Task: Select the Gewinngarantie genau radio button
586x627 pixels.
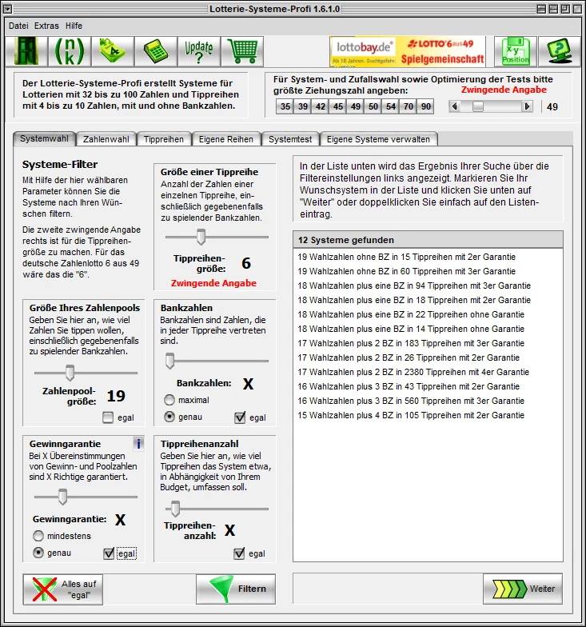Action: [38, 553]
